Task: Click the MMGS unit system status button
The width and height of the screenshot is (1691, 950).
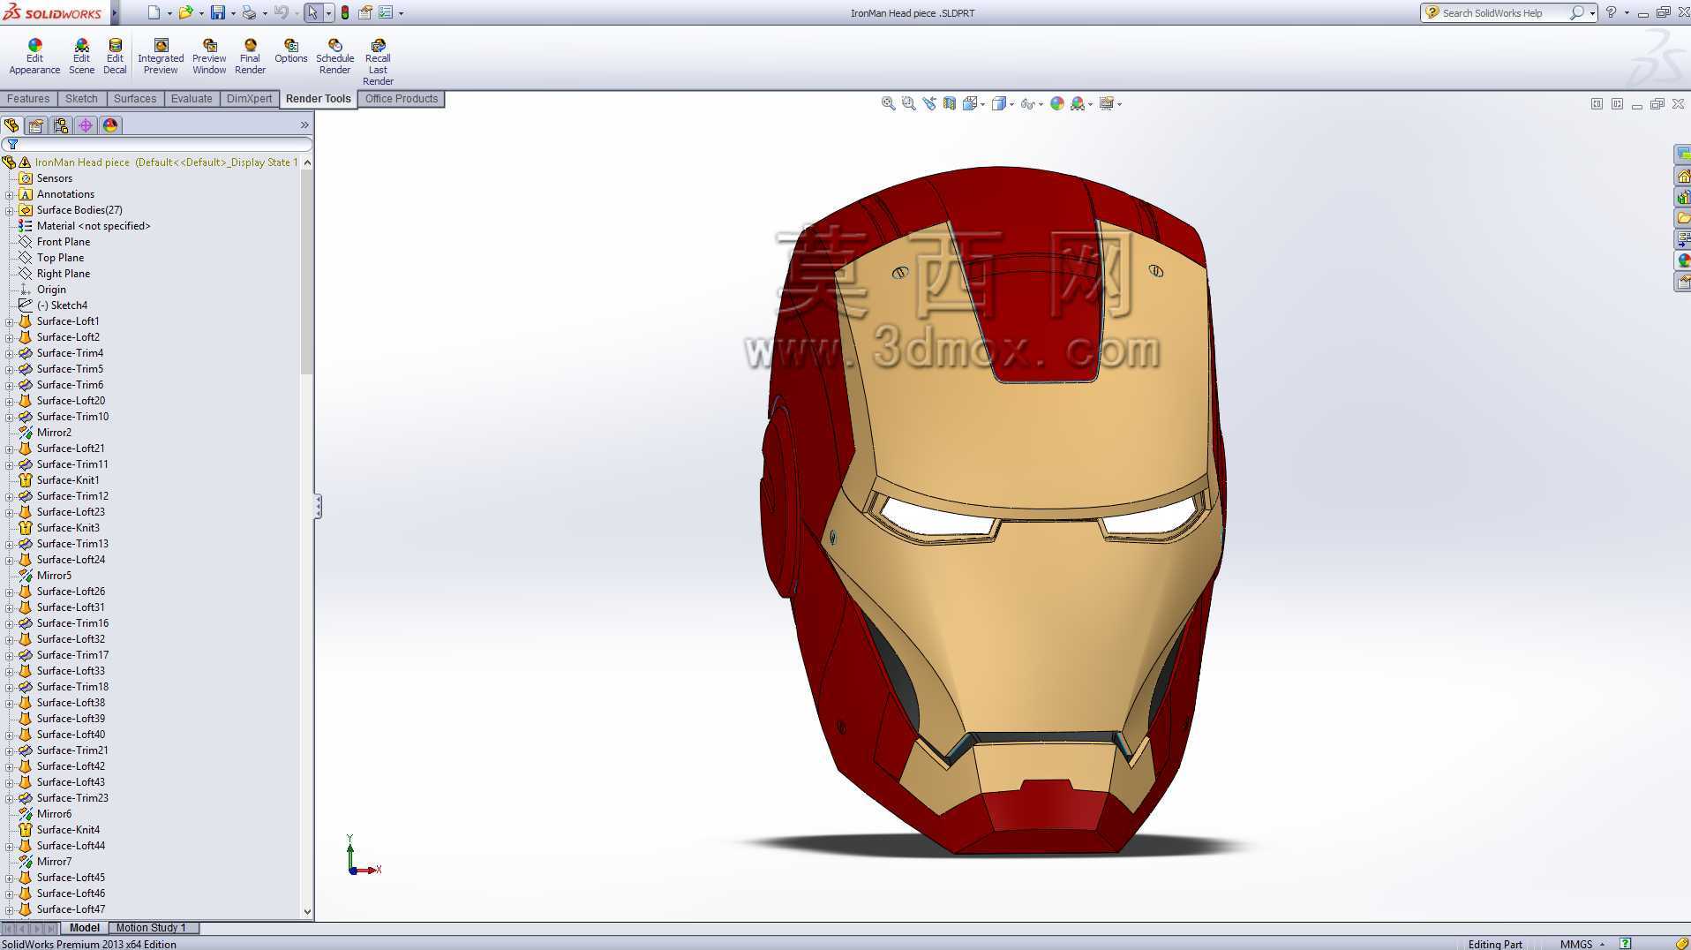Action: click(1576, 944)
